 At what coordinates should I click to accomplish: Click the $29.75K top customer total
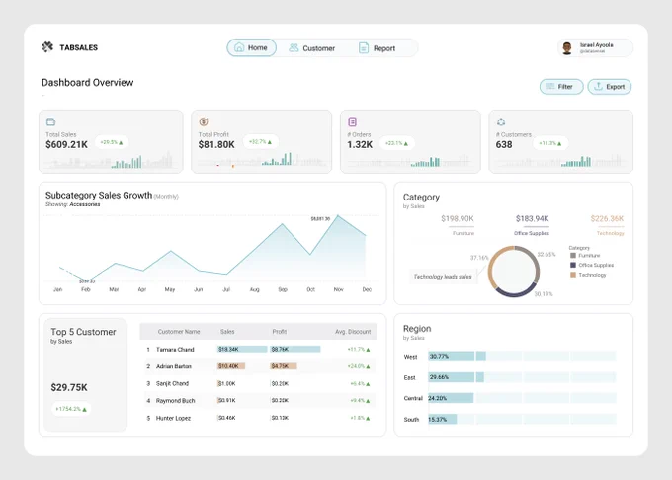(x=69, y=387)
